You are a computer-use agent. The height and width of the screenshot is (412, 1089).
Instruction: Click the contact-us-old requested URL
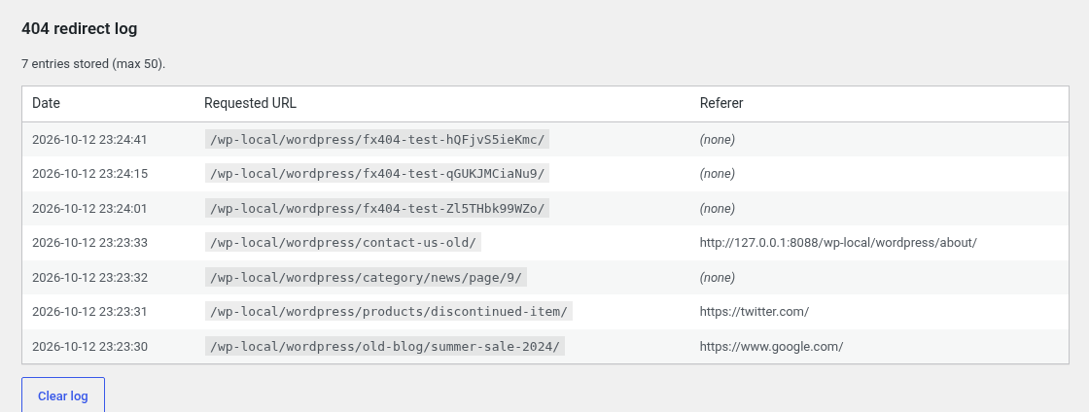click(343, 243)
